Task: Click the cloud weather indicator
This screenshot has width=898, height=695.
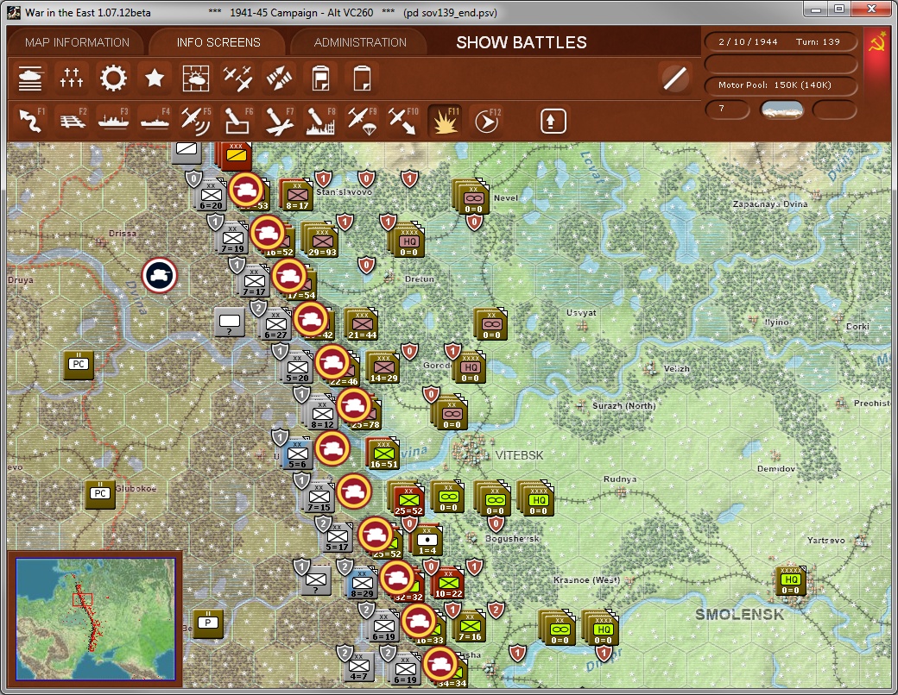Action: point(781,110)
